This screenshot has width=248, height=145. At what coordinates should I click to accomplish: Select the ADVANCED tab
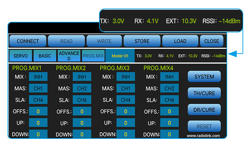[x=69, y=56]
